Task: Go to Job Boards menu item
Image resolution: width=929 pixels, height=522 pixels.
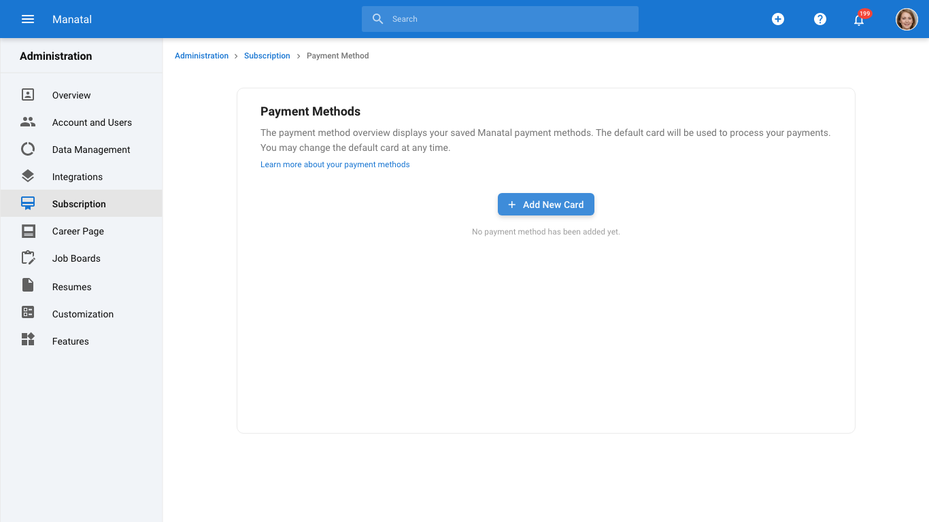Action: point(82,258)
